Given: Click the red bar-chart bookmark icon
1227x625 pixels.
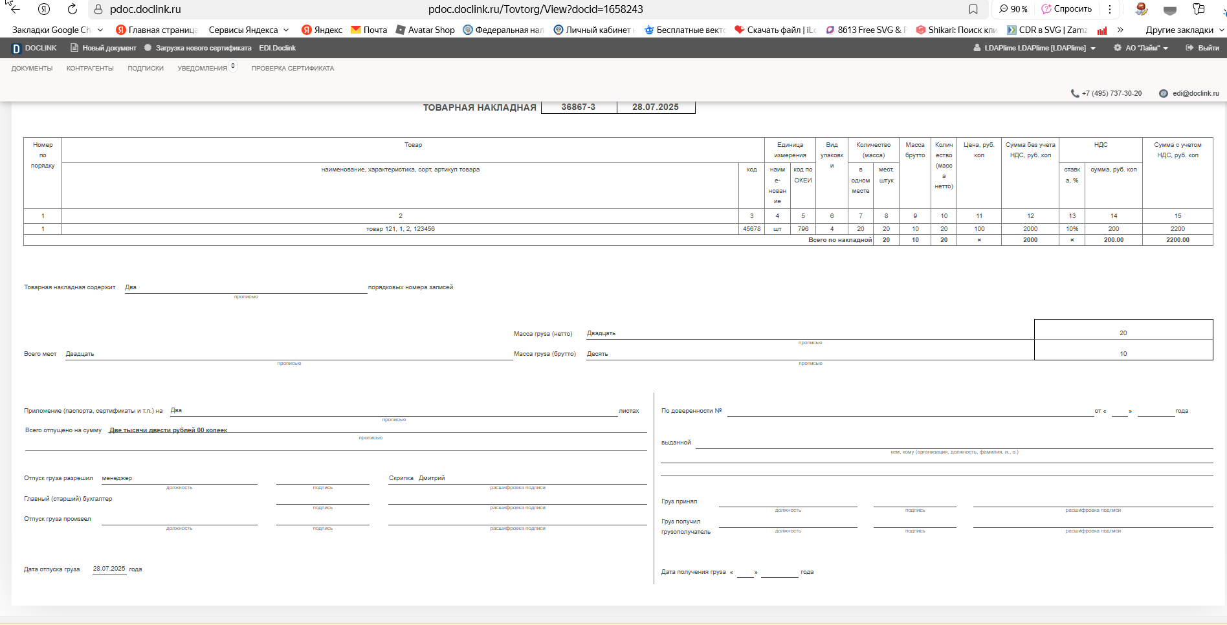Looking at the screenshot, I should 1102,30.
